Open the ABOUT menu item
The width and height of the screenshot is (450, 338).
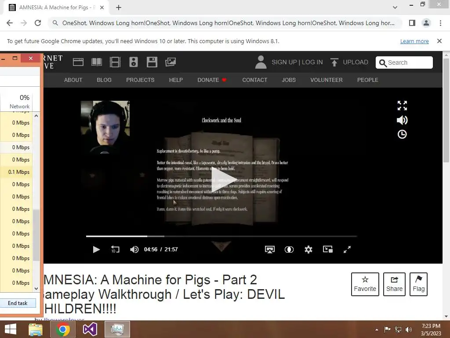[73, 80]
